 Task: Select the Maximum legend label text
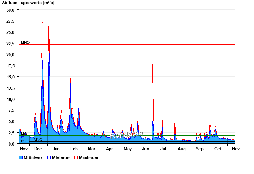89,158
